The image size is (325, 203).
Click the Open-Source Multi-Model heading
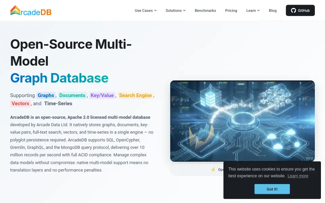click(x=71, y=53)
